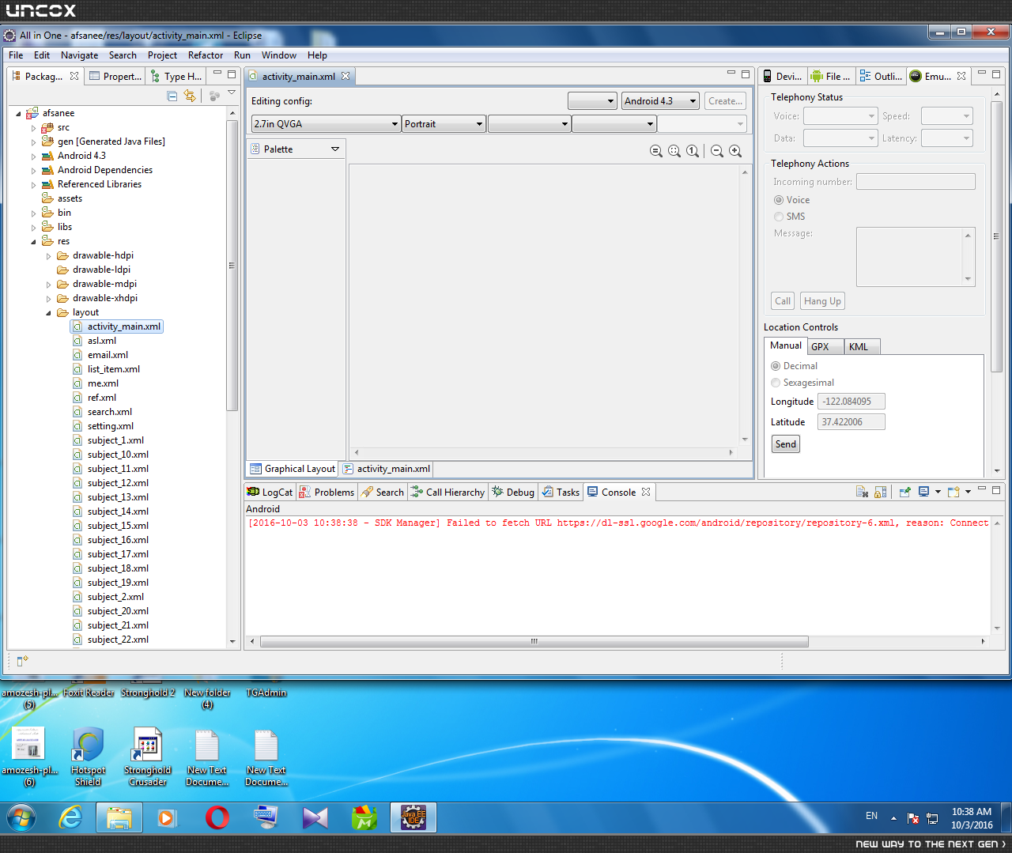This screenshot has width=1012, height=853.
Task: Toggle Link with Editor in Package Explorer
Action: 190,96
